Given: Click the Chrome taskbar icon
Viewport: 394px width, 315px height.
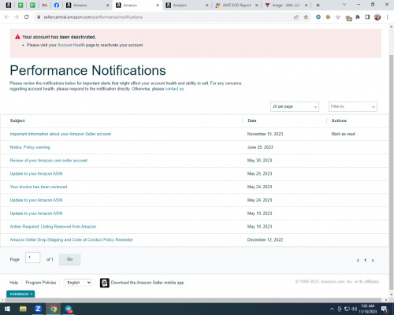Looking at the screenshot, I should point(54,309).
